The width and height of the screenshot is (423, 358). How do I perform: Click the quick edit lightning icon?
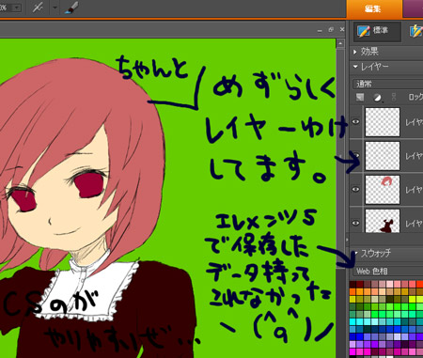pyautogui.click(x=416, y=31)
